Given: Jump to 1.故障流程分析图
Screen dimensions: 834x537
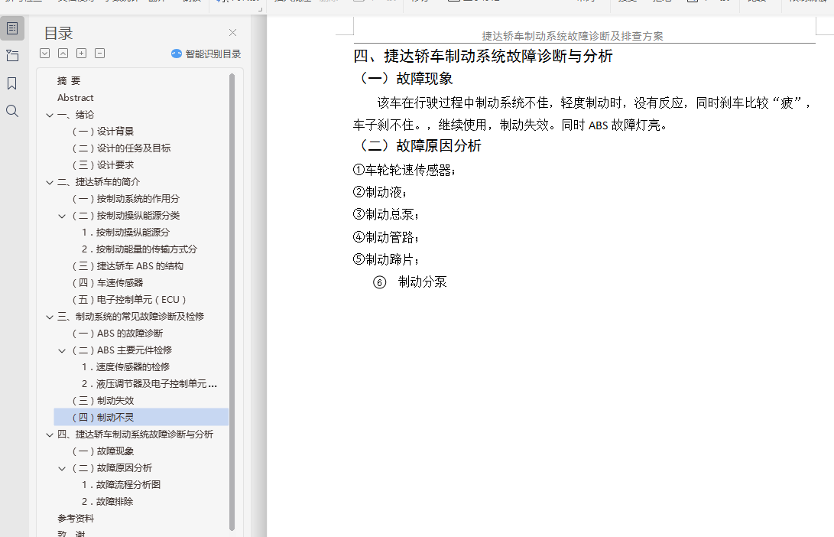Looking at the screenshot, I should coord(121,485).
